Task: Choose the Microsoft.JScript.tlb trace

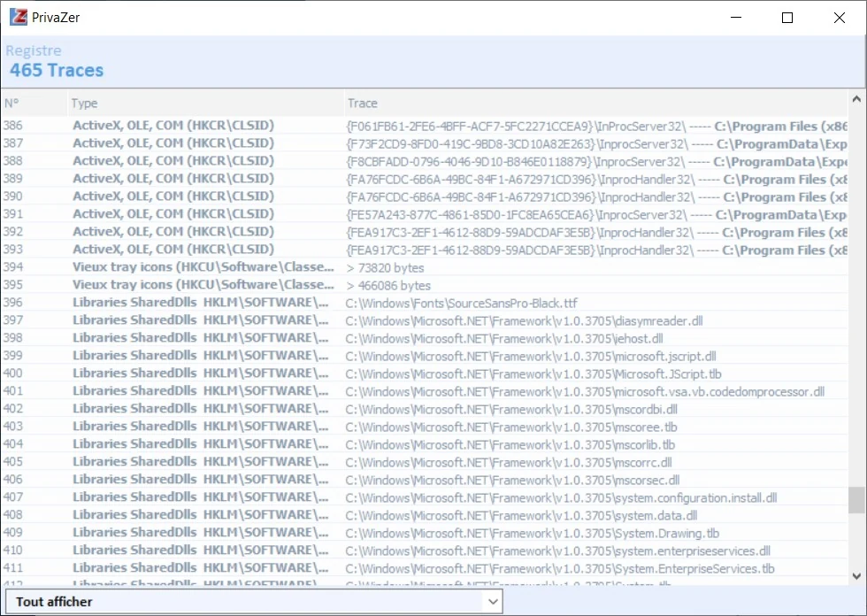Action: tap(424, 373)
